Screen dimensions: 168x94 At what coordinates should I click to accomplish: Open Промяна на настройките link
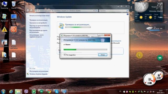[38, 23]
